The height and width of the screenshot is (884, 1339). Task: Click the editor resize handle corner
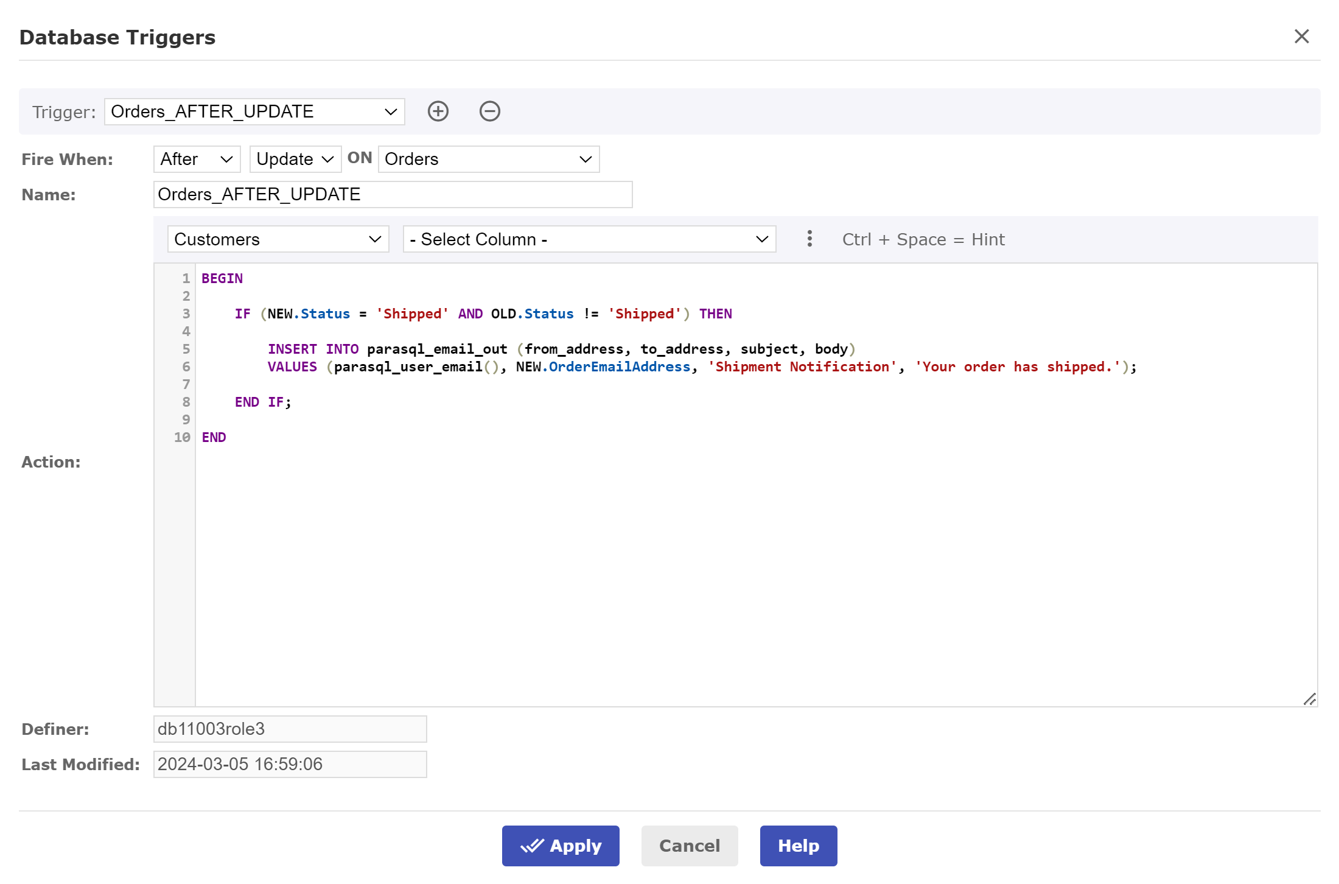click(x=1310, y=699)
